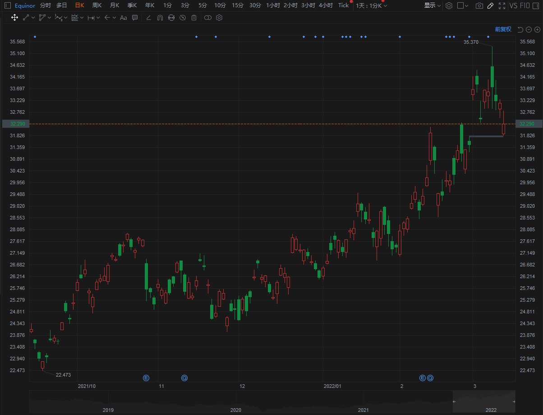Toggle drawing visibility with the crossed-eye icon
The image size is (543, 415).
click(182, 18)
